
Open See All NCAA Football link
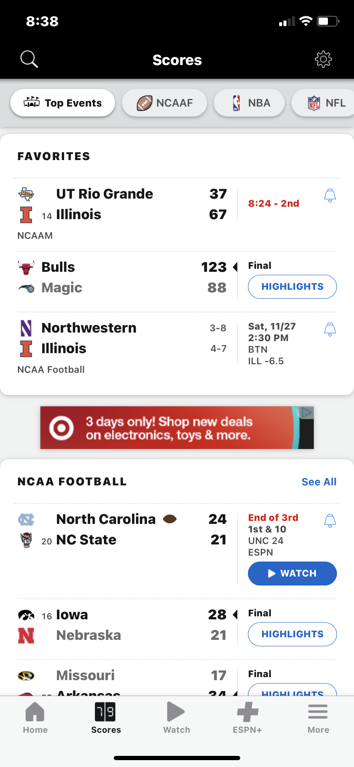click(319, 482)
